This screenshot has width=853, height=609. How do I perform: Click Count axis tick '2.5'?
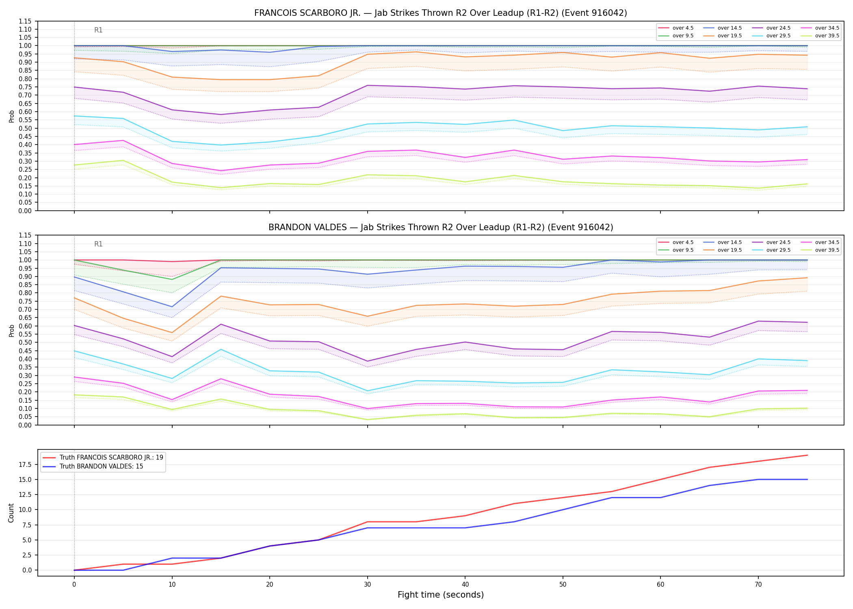coord(28,555)
